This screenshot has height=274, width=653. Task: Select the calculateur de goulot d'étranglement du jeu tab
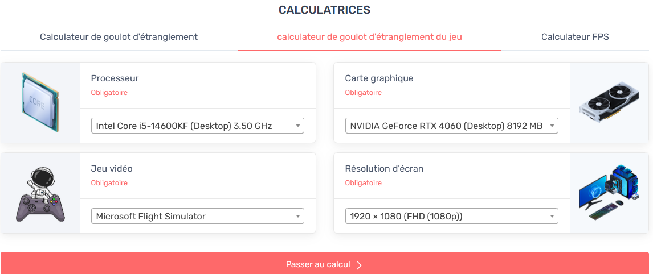369,37
